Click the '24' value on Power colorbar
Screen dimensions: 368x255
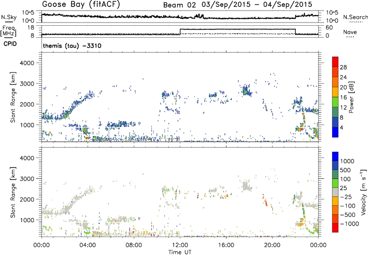[343, 77]
